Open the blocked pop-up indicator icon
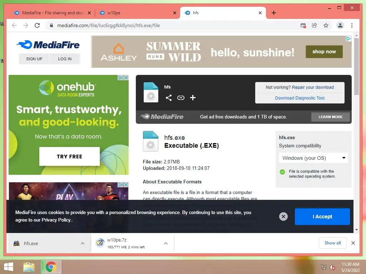366x274 pixels. point(303,26)
